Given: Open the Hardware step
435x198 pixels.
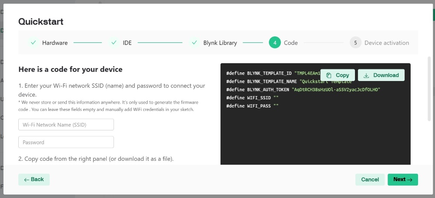Looking at the screenshot, I should 55,43.
